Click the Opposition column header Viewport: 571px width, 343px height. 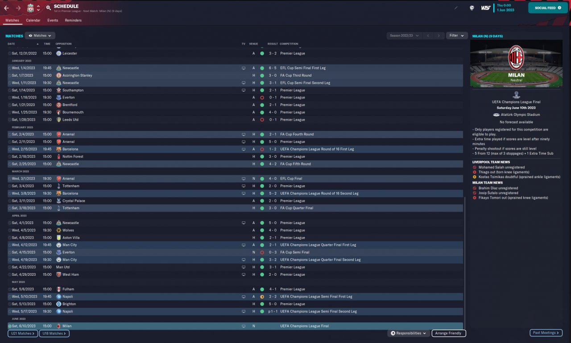[63, 44]
